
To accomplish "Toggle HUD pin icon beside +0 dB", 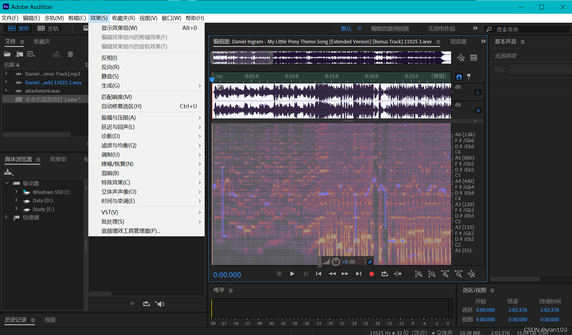I will click(370, 262).
